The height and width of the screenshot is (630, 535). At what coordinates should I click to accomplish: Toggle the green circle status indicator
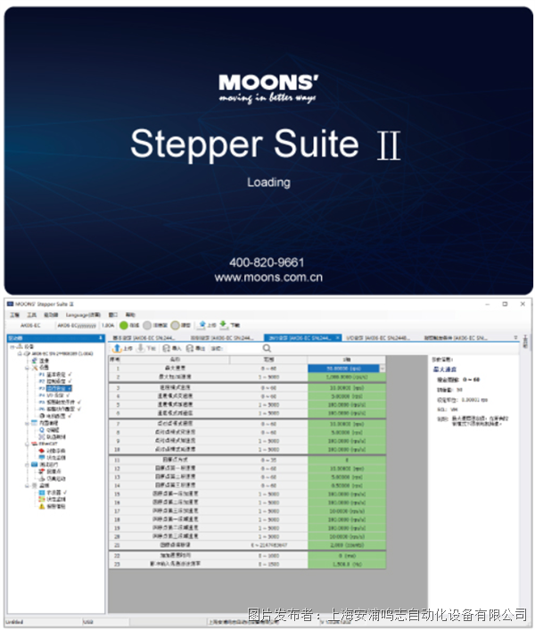pos(124,325)
